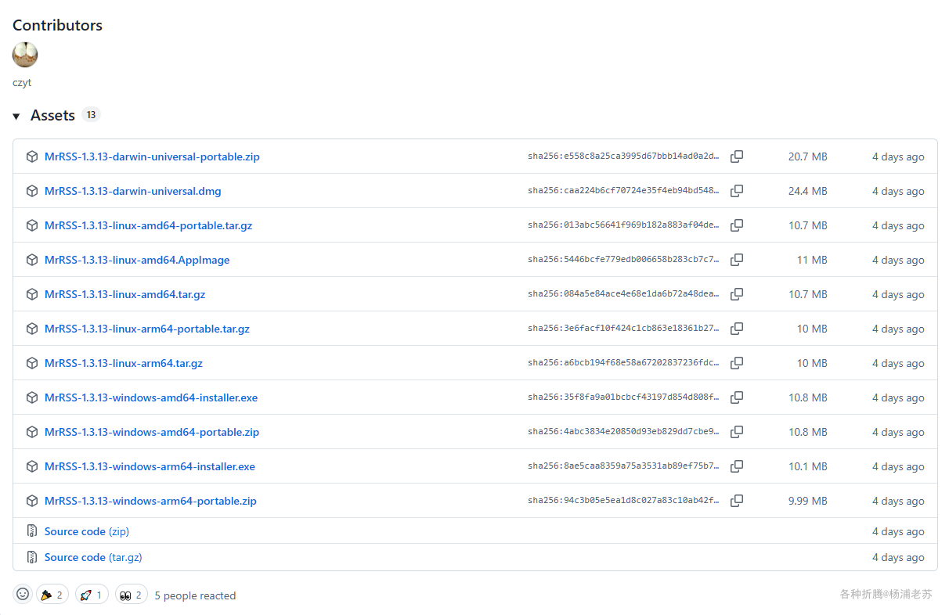Click zip file icon beside Source code (zip)

pyautogui.click(x=32, y=531)
